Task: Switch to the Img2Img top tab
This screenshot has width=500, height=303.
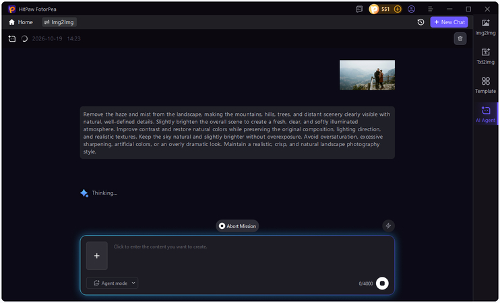Action: [59, 22]
